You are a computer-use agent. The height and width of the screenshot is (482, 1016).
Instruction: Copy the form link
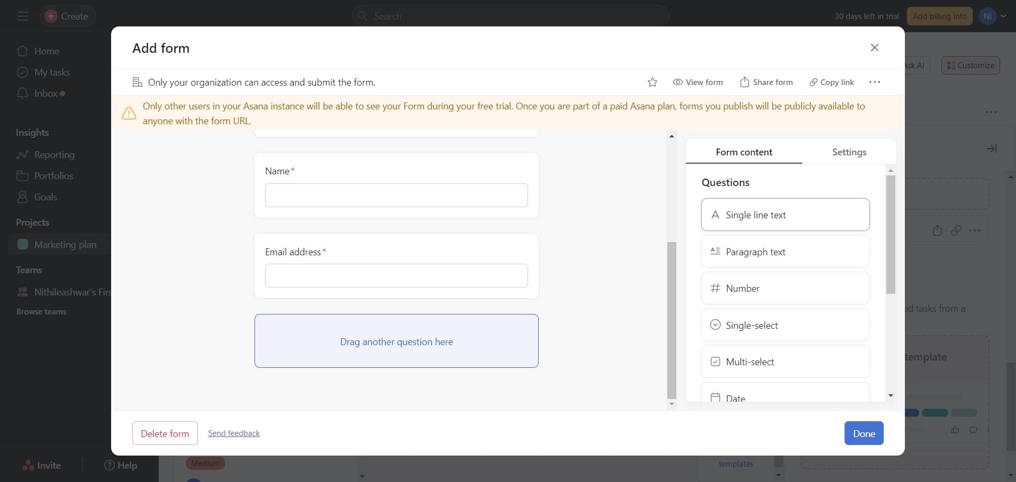(831, 82)
